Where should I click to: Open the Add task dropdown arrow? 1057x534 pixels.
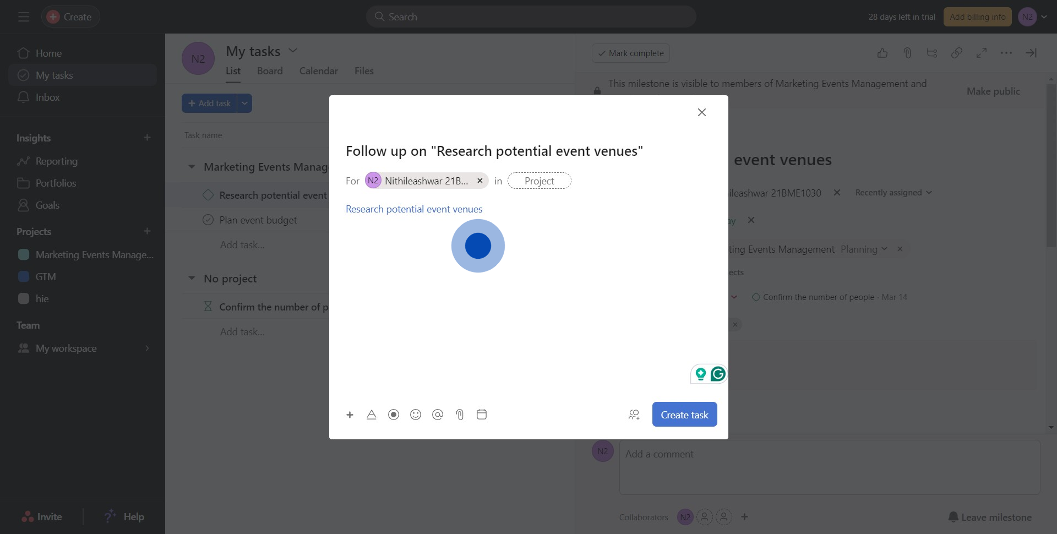pyautogui.click(x=244, y=103)
